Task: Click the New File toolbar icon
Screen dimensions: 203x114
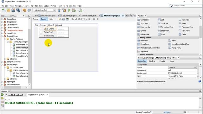Action: click(x=4, y=10)
